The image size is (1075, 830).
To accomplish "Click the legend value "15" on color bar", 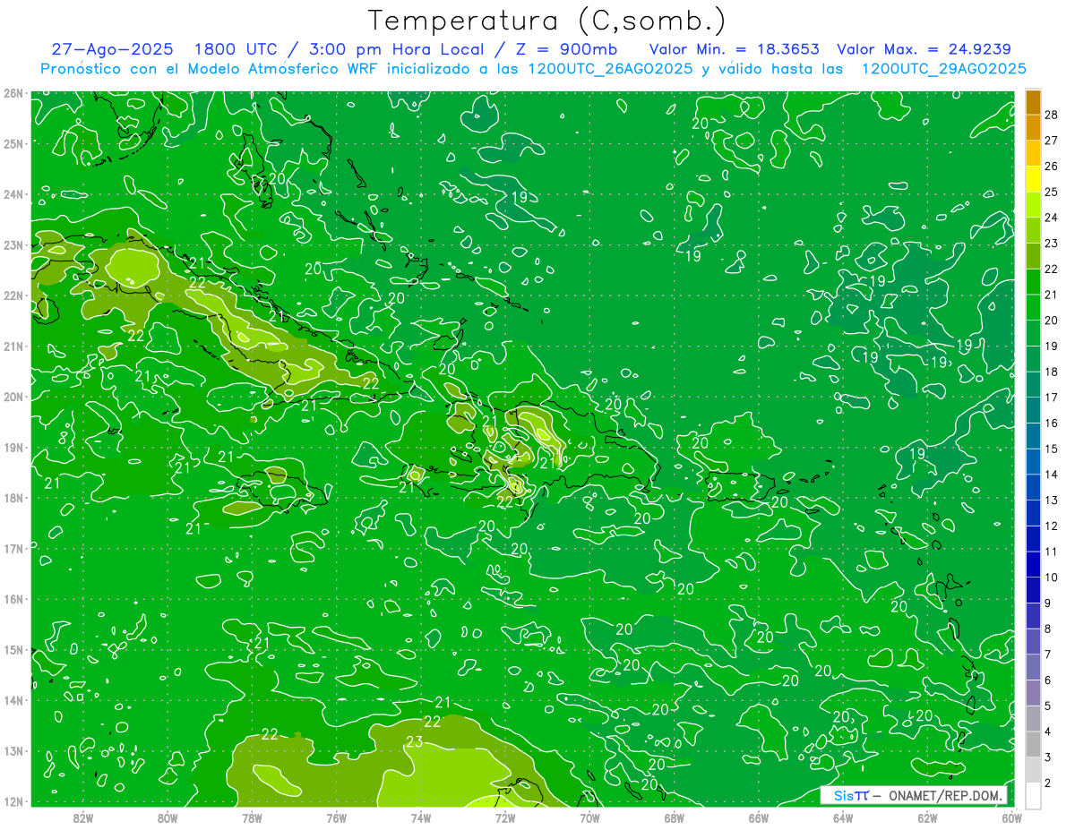I will coord(1051,449).
